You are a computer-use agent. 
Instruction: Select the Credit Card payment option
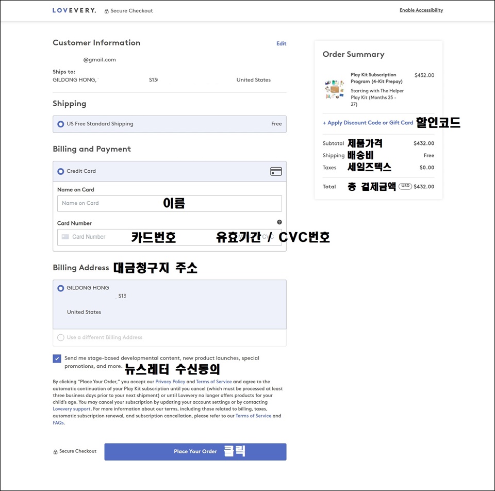(61, 171)
